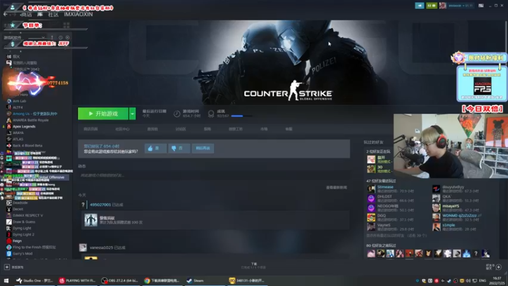This screenshot has width=508, height=286.
Task: Click the Dying Light 2 game icon
Action: [9, 235]
